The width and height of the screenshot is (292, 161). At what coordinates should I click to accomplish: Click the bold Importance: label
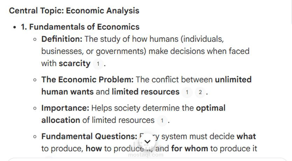pyautogui.click(x=65, y=108)
